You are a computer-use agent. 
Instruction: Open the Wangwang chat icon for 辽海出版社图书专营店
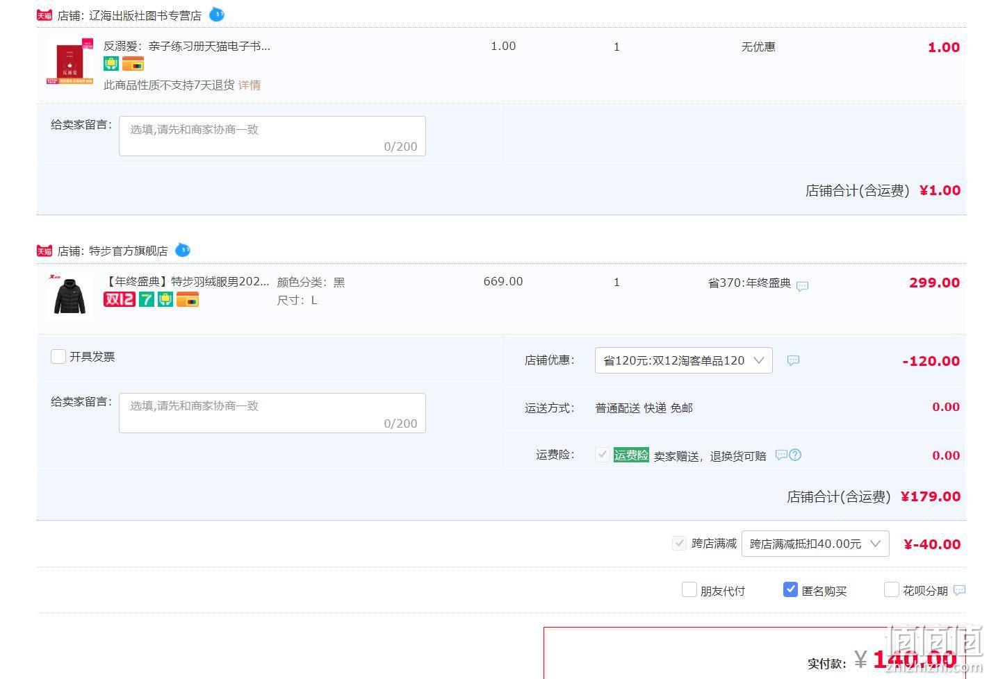pos(217,14)
